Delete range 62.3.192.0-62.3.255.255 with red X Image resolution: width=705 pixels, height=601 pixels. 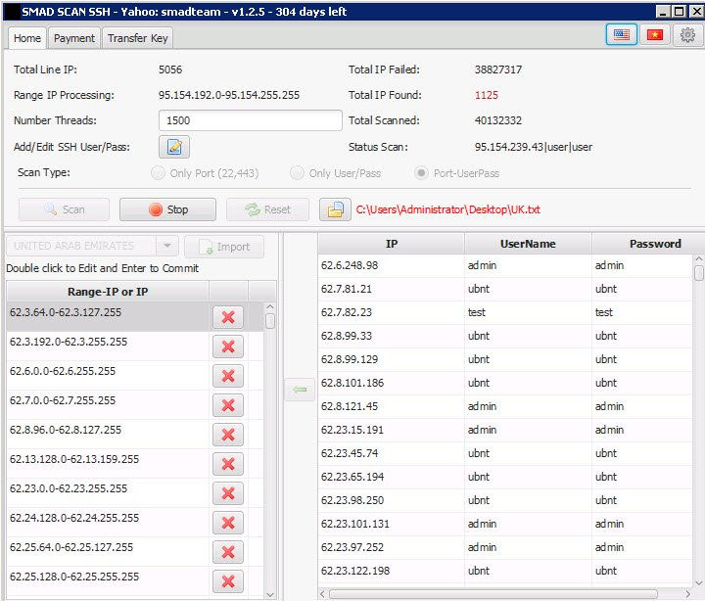pyautogui.click(x=228, y=347)
